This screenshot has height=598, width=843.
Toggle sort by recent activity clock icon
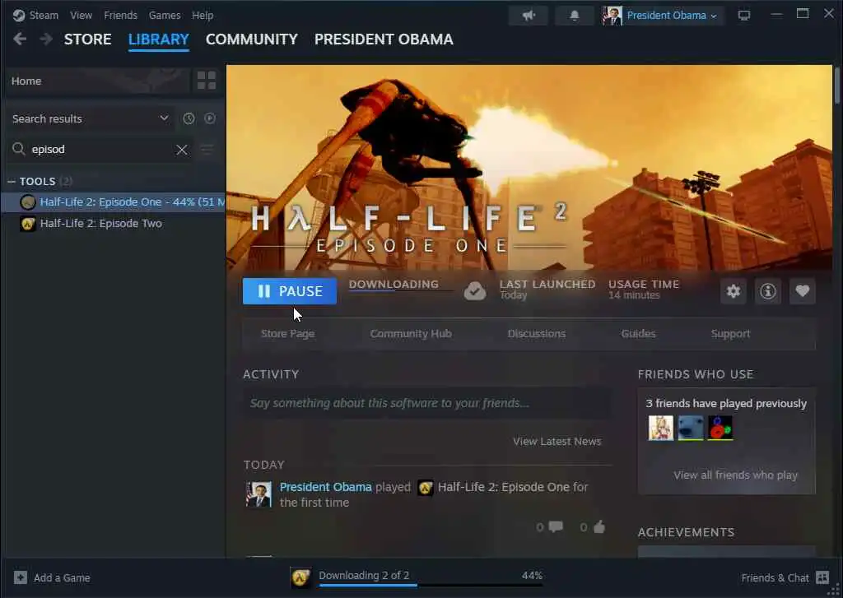[x=189, y=118]
